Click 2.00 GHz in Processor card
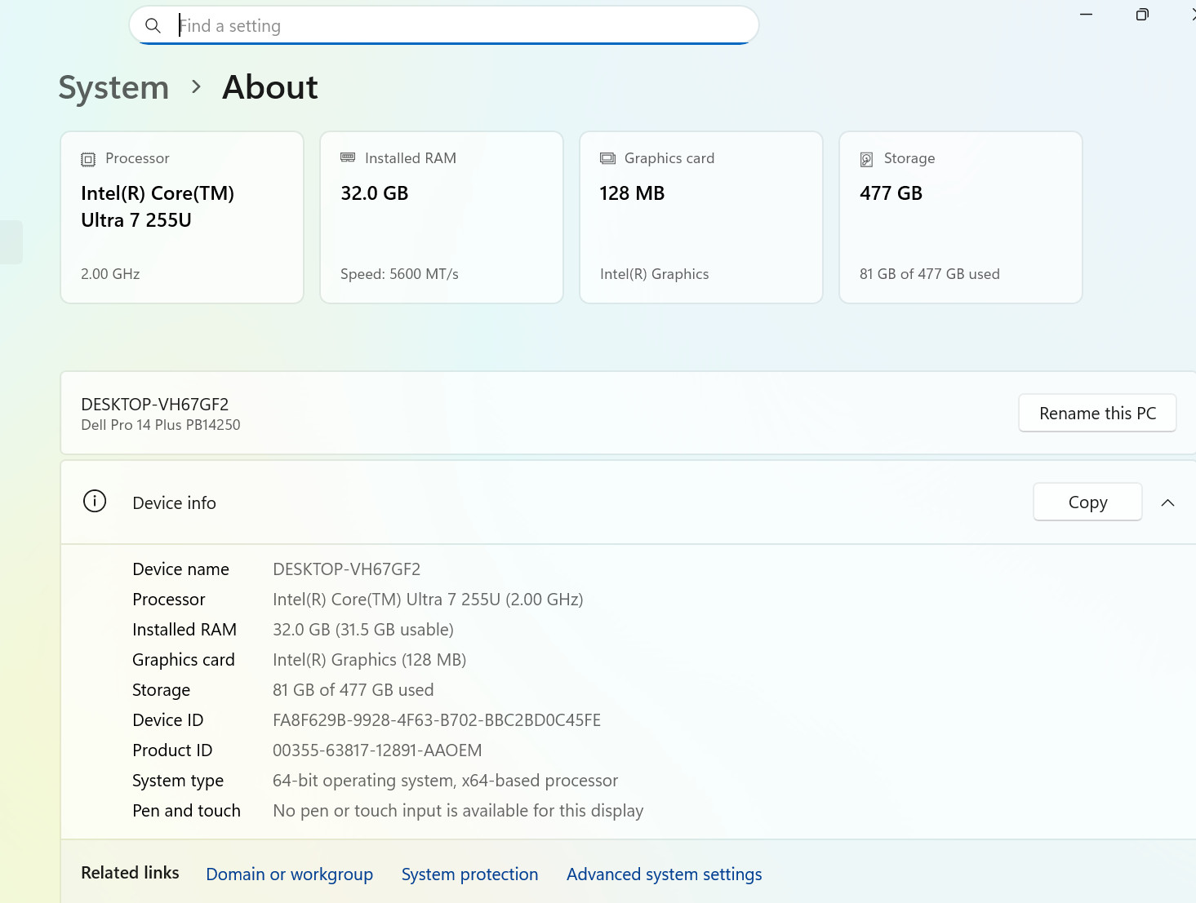Screen dimensions: 1196x903 point(110,274)
